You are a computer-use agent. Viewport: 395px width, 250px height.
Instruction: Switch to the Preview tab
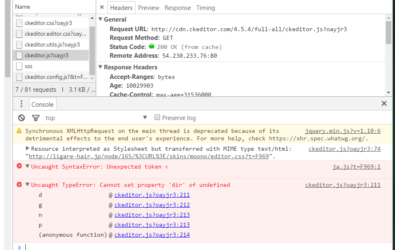148,7
